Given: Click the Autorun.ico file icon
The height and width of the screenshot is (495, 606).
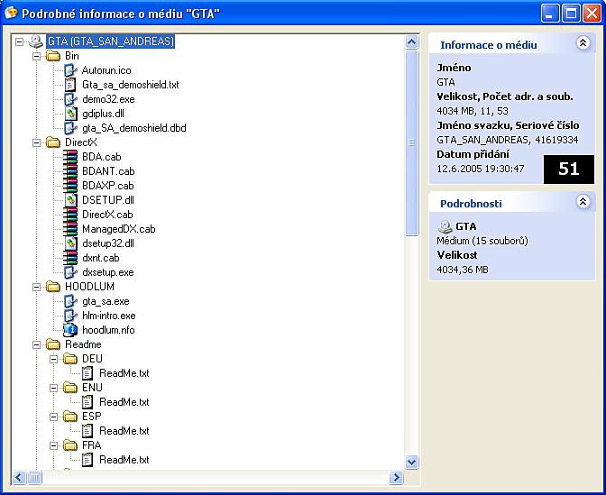Looking at the screenshot, I should coord(70,70).
